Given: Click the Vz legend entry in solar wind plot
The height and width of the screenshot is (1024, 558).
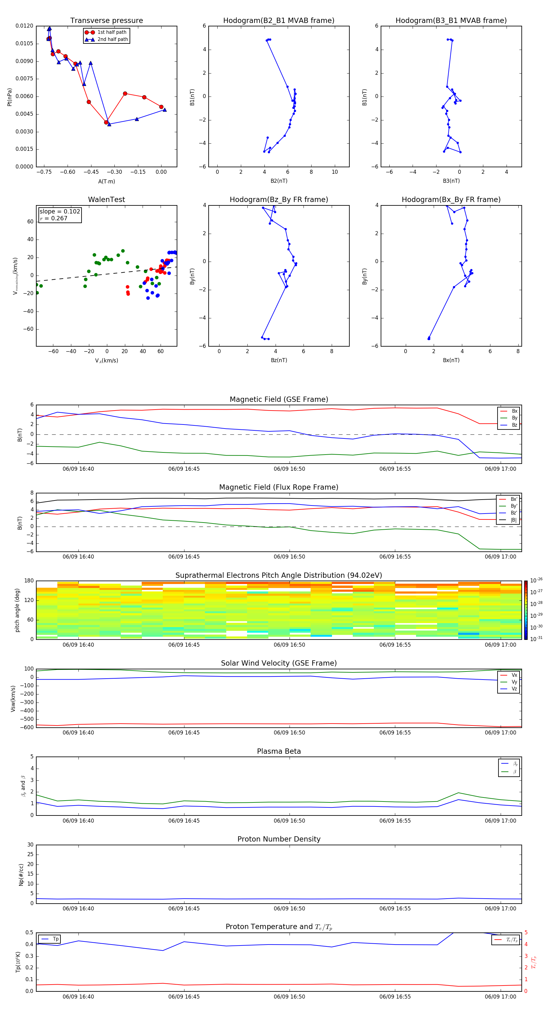Looking at the screenshot, I should 509,689.
